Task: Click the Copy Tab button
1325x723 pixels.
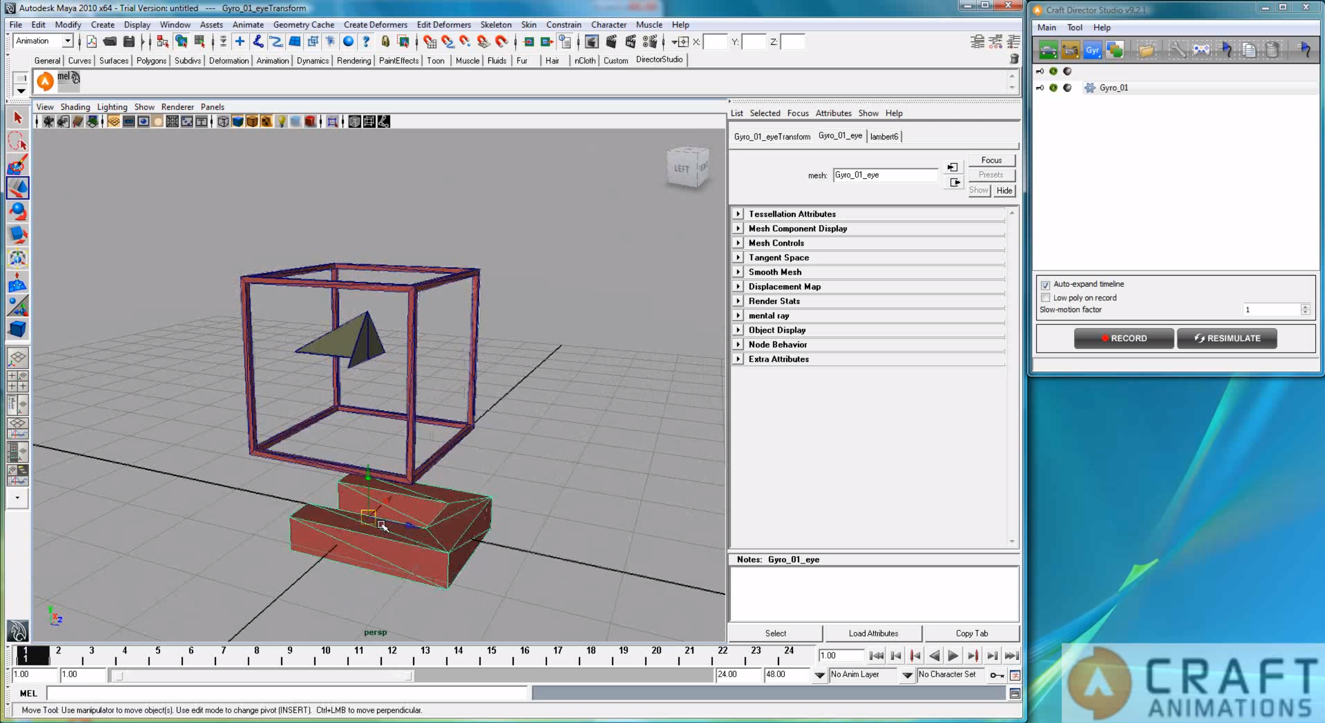Action: (x=971, y=633)
